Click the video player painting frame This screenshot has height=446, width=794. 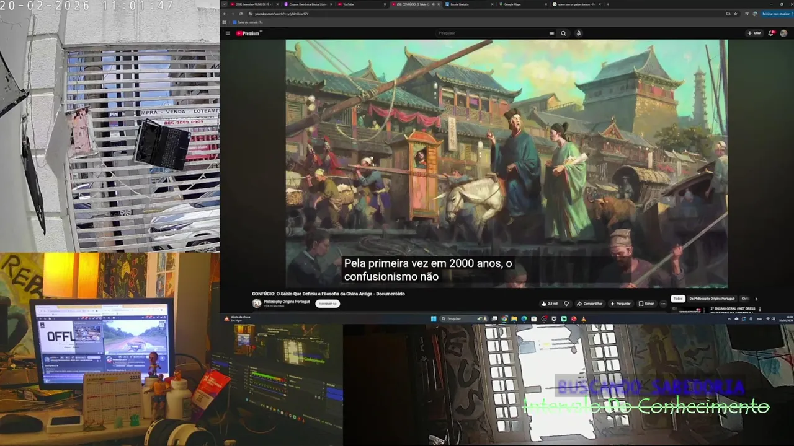[506, 164]
